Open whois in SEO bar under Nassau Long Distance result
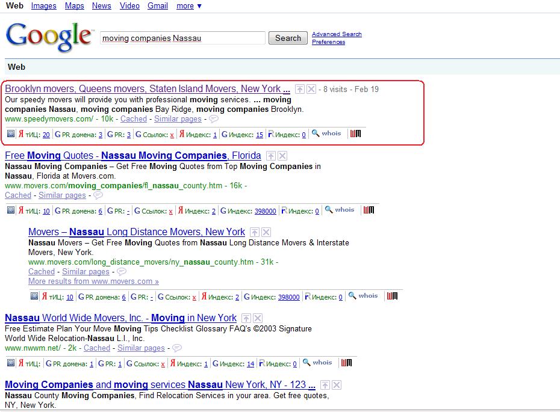Screen dimensions: 560x412 click(x=363, y=296)
